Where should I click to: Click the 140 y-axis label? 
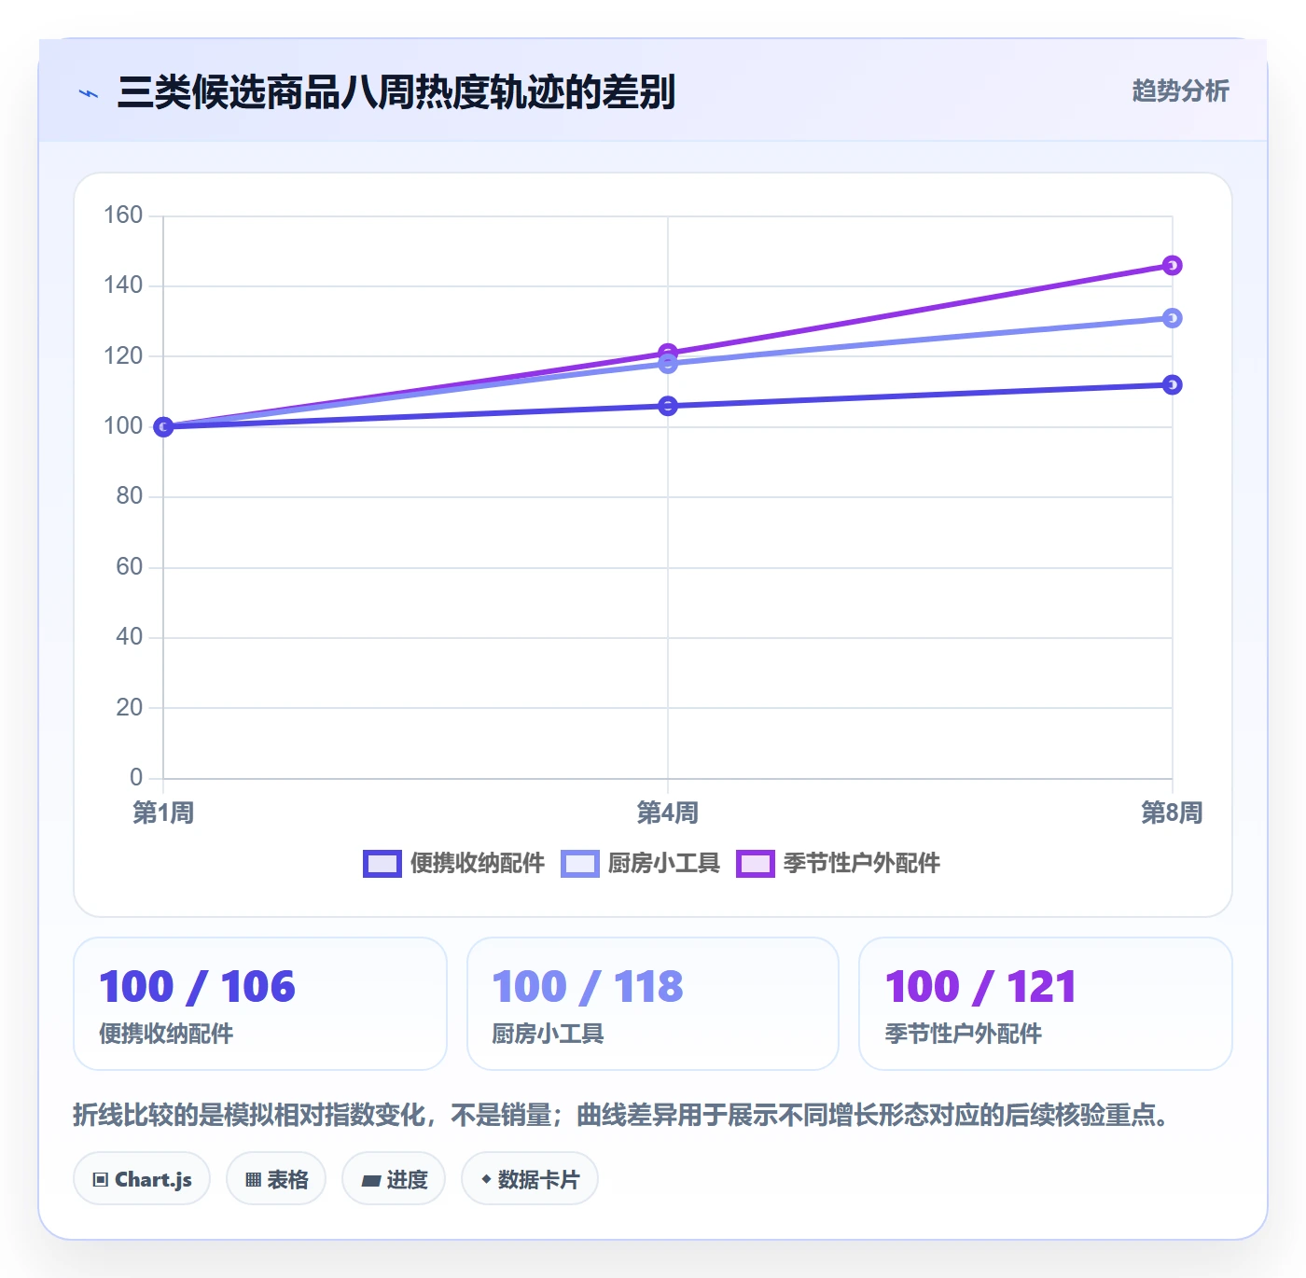[123, 285]
